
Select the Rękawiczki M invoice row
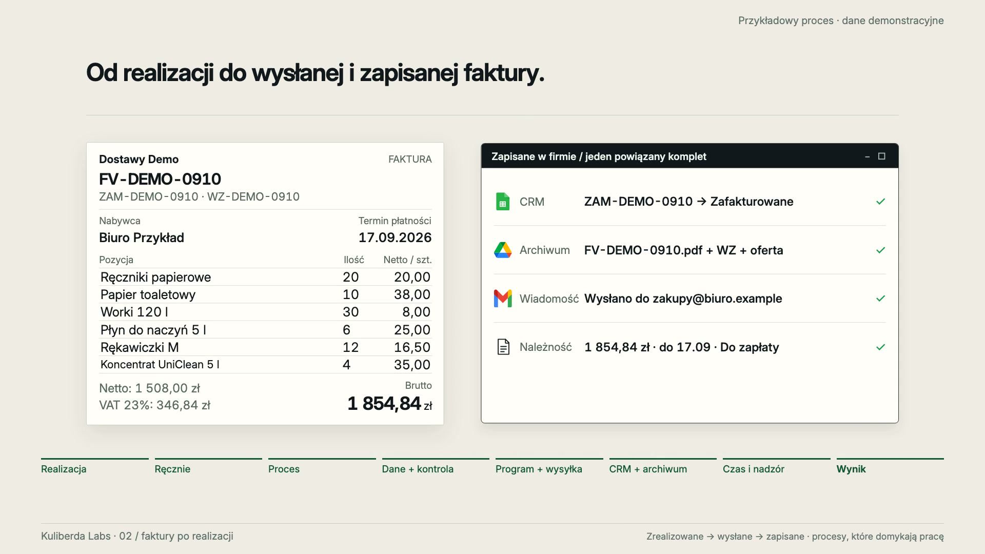(265, 347)
